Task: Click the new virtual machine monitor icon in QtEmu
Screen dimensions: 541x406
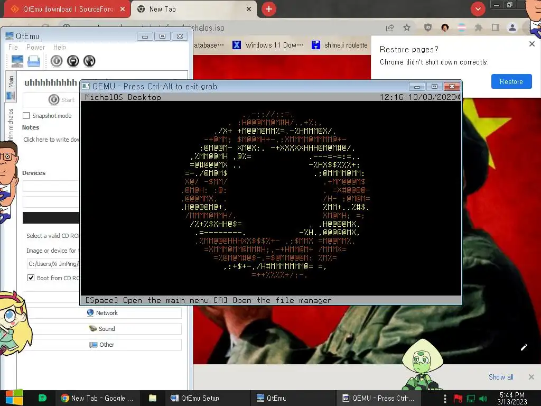Action: tap(17, 61)
